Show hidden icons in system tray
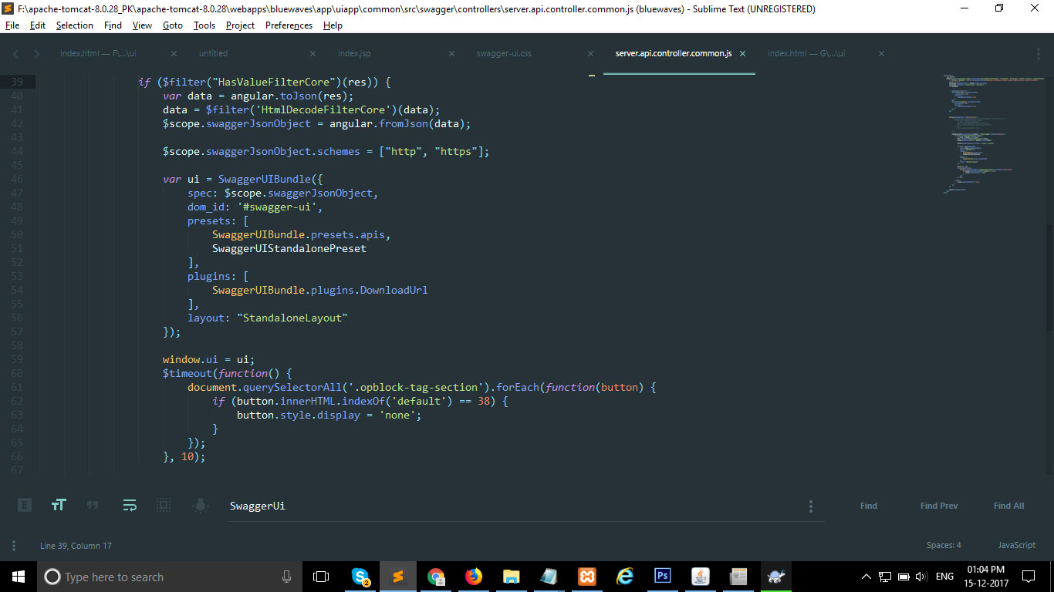 pos(866,576)
